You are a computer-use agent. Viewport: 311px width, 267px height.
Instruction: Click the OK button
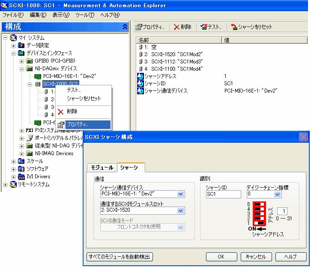coord(221,257)
